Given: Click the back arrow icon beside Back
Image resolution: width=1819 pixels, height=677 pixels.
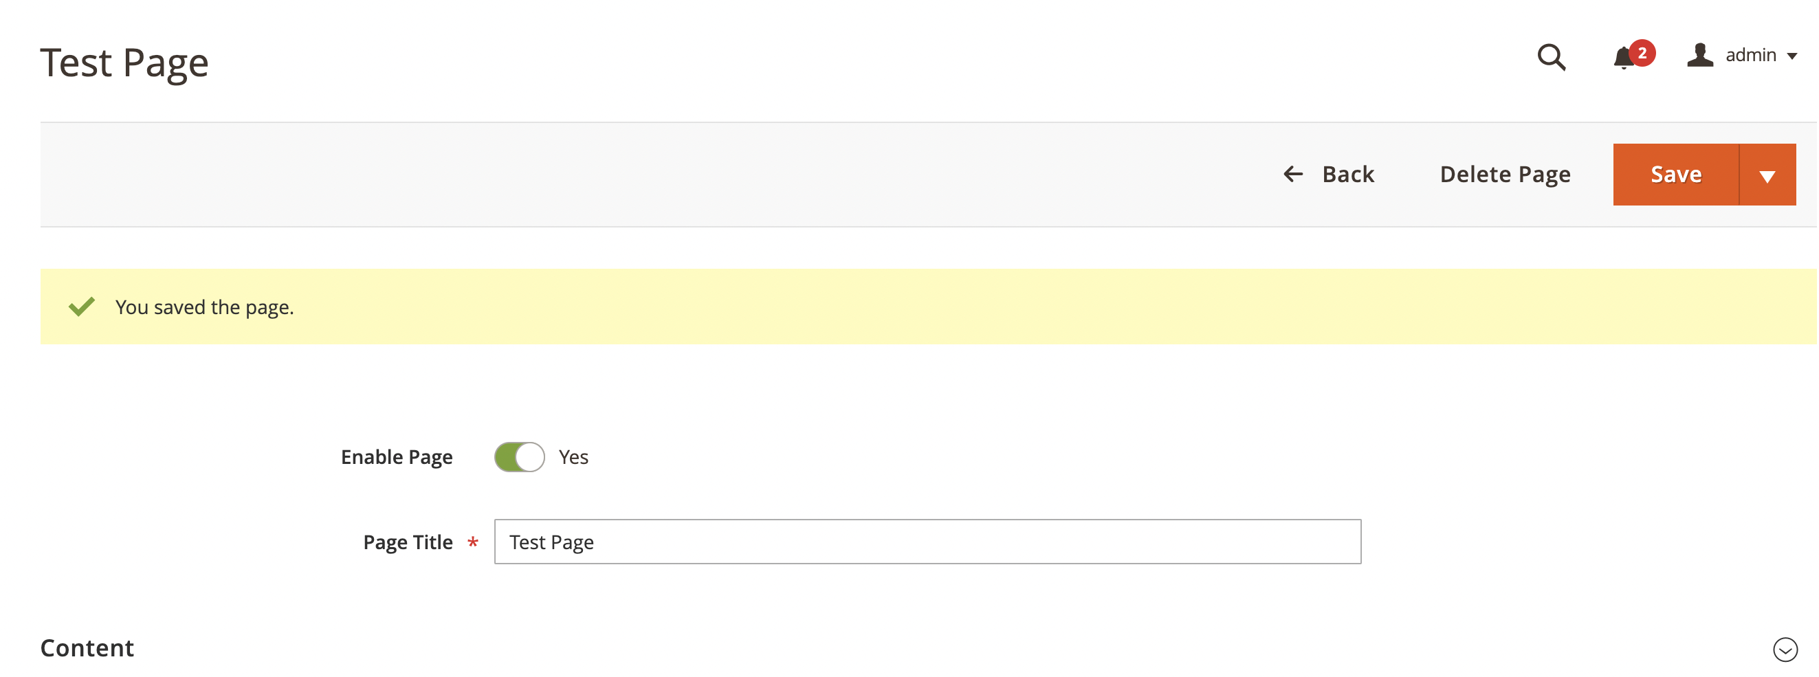Looking at the screenshot, I should click(x=1294, y=174).
